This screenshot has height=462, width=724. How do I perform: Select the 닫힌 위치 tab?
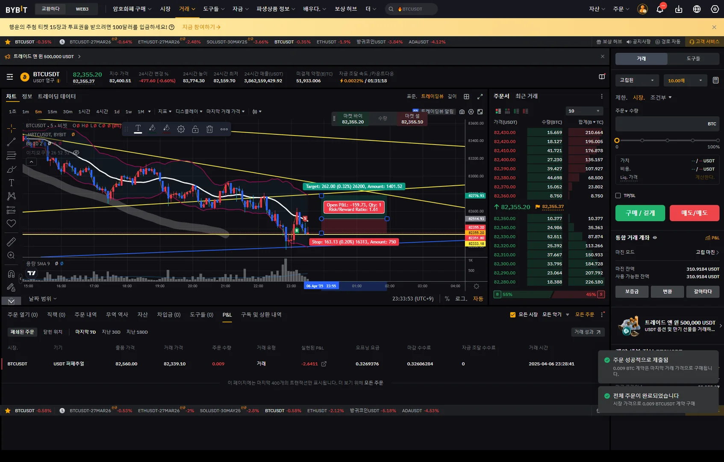(53, 332)
